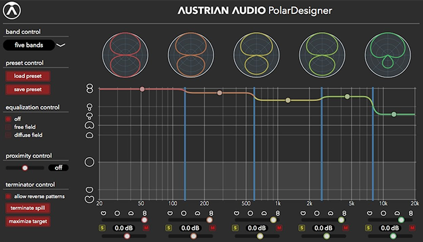Click the load preset button
423x242 pixels.
pos(27,76)
